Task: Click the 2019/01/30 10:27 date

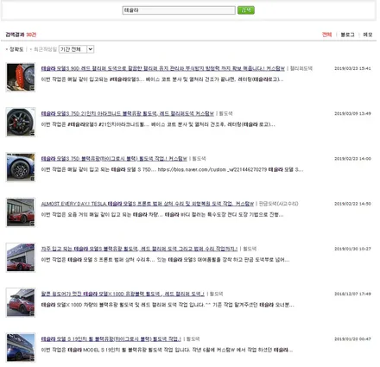Action: coord(352,249)
